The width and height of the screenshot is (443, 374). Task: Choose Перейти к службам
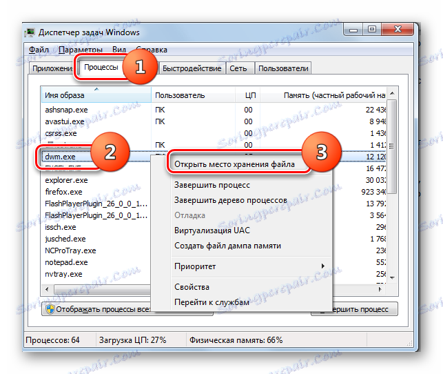click(x=212, y=302)
